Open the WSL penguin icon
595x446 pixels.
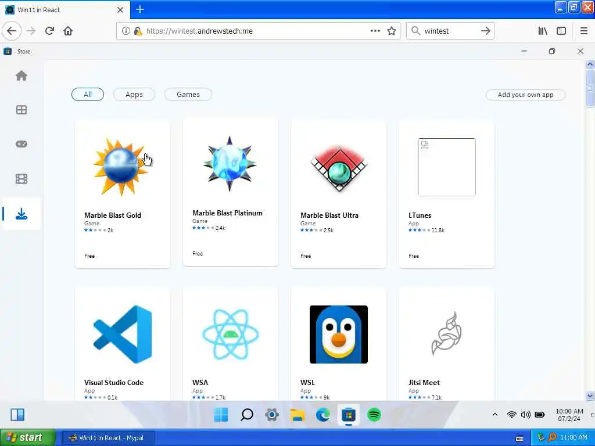pyautogui.click(x=339, y=334)
